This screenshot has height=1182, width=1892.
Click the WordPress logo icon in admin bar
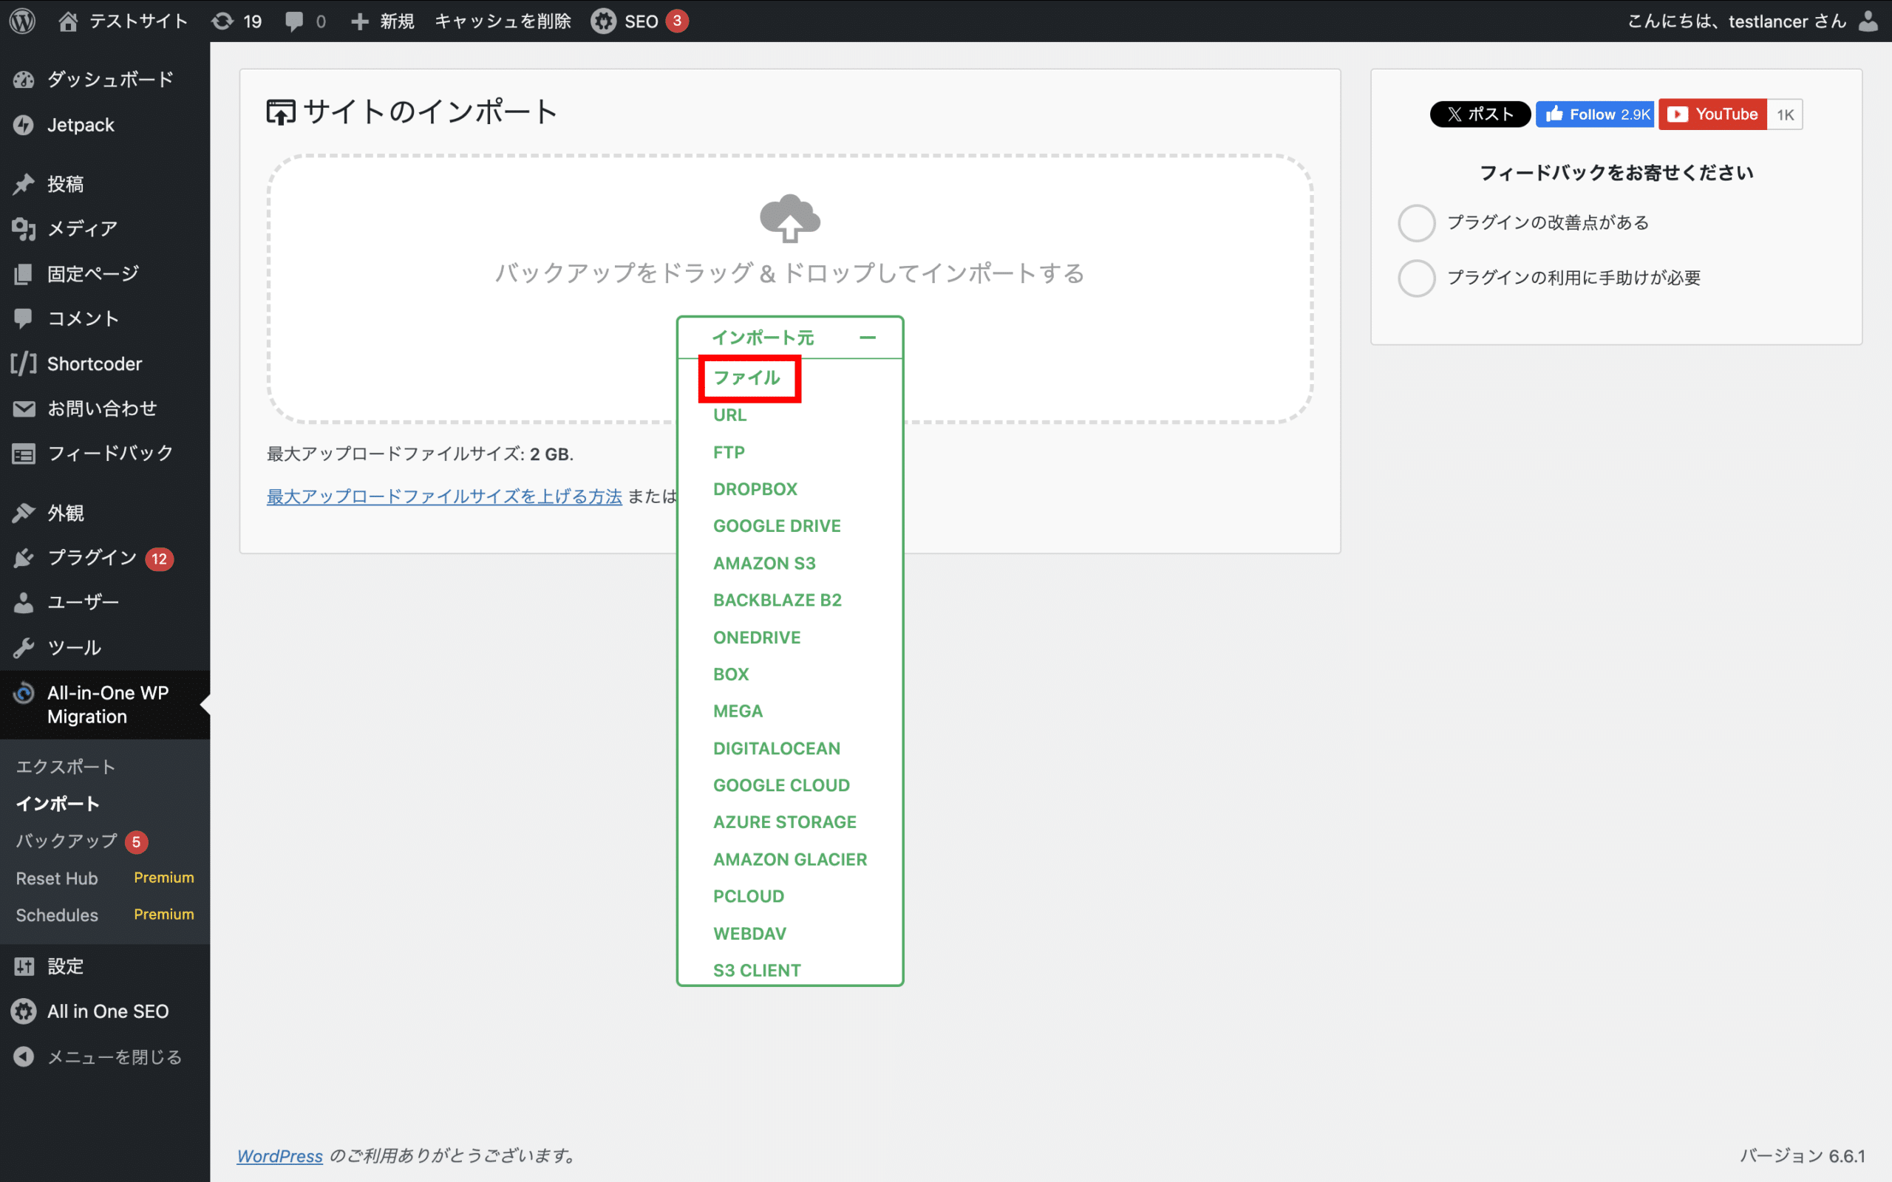[x=23, y=21]
